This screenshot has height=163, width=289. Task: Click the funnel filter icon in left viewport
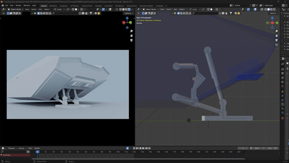[x=91, y=13]
